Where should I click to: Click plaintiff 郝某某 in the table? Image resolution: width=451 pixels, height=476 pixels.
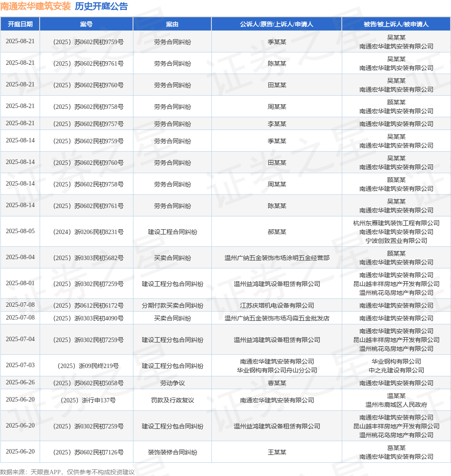click(x=277, y=232)
